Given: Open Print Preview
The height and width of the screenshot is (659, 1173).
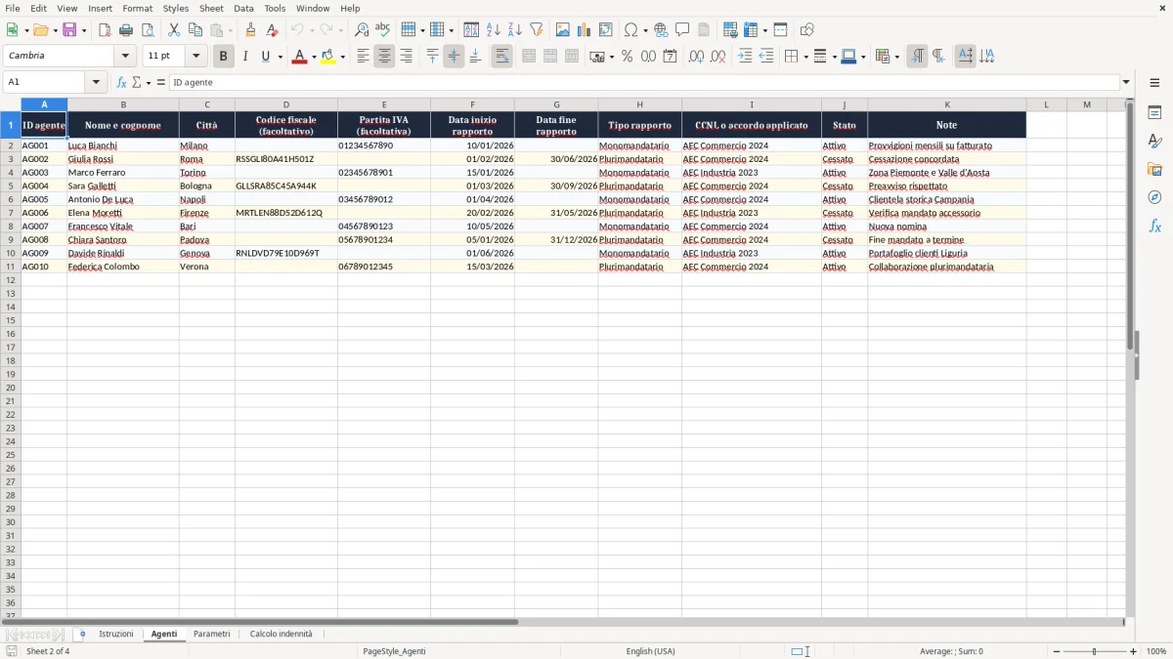Looking at the screenshot, I should tap(148, 30).
